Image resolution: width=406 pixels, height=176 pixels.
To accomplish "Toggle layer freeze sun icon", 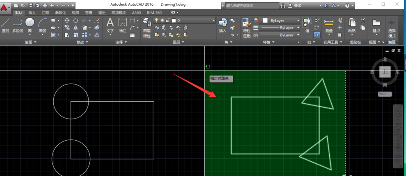I will 162,20.
